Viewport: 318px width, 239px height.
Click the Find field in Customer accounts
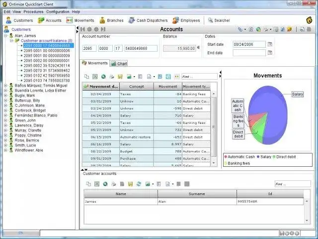(x=293, y=184)
